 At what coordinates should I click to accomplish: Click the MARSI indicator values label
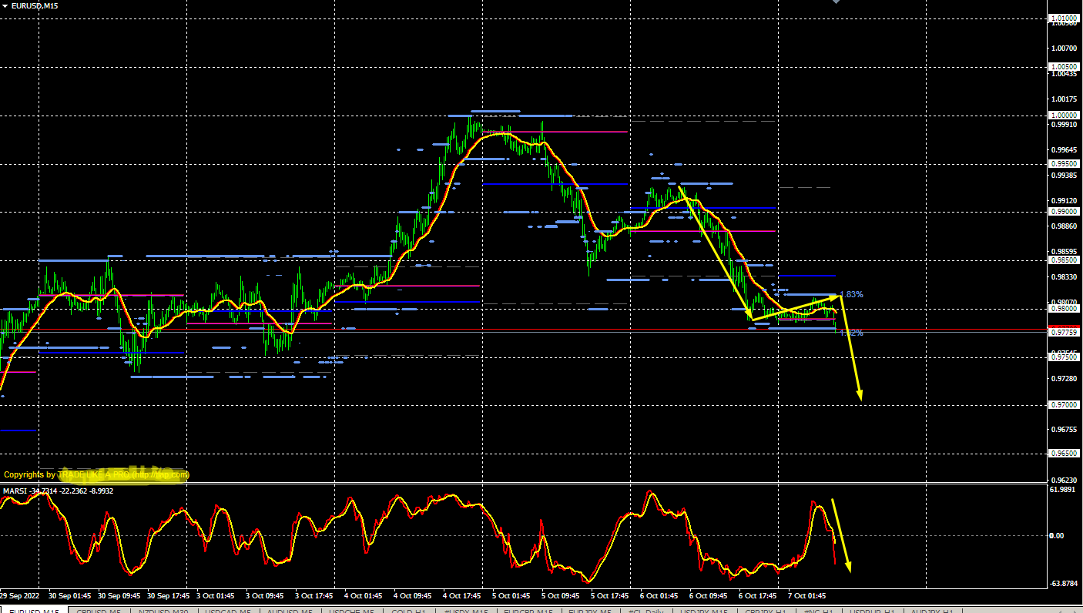click(59, 491)
